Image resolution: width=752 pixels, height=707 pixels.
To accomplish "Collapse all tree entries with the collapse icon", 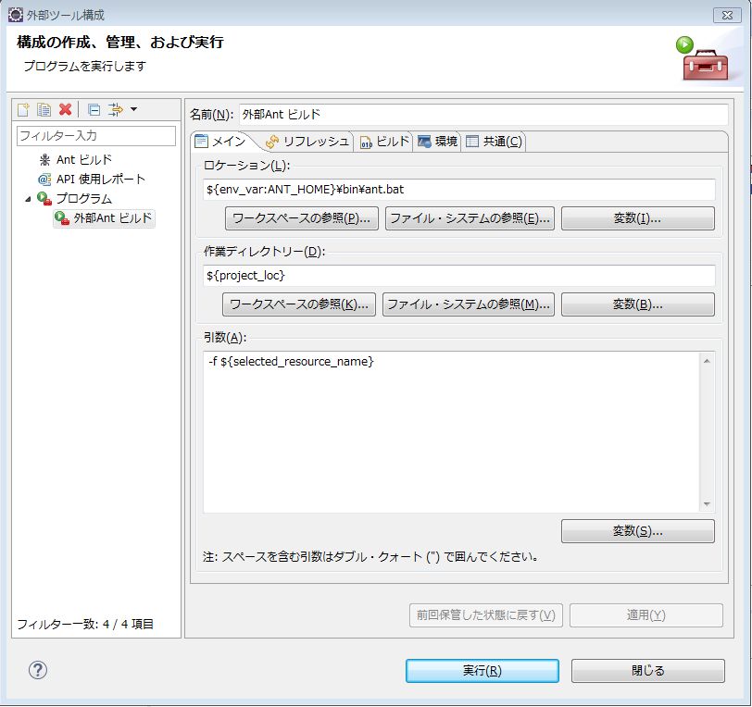I will point(94,109).
